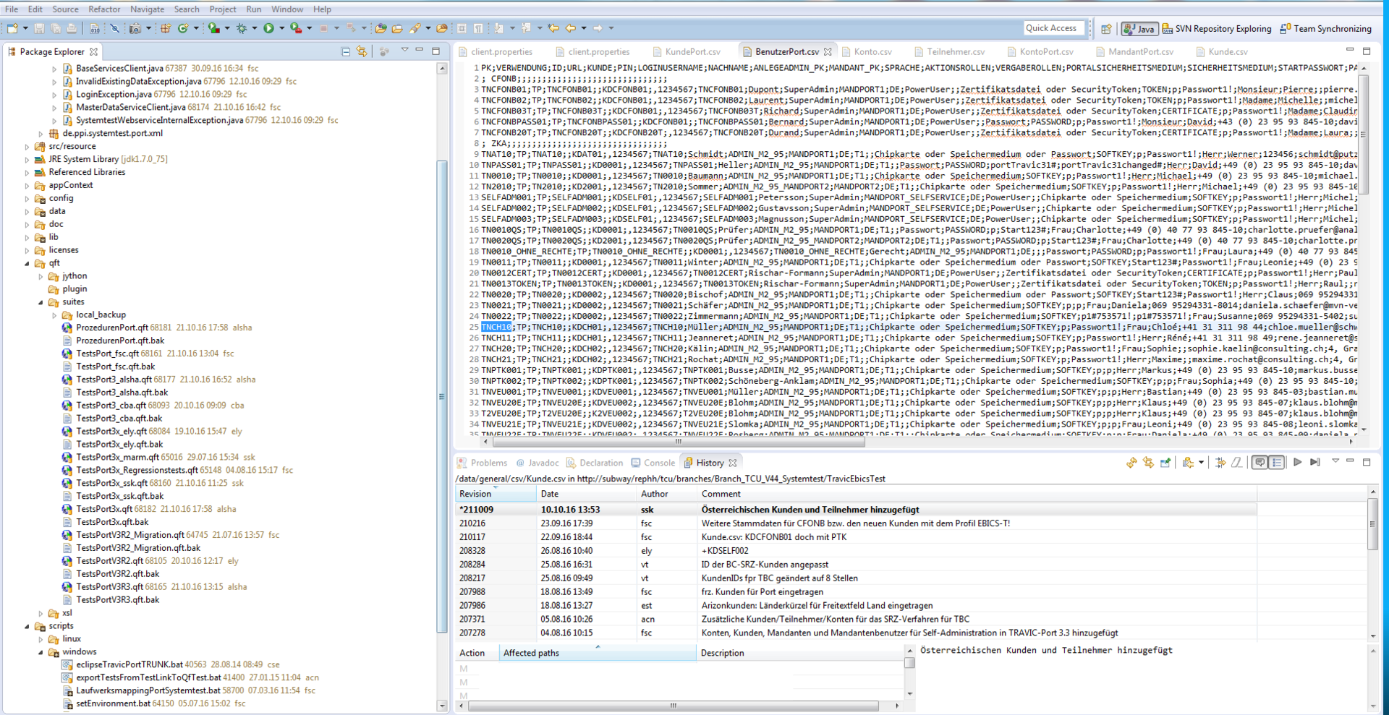
Task: Click the Toggle Block Selection toolbar icon
Action: pos(462,28)
